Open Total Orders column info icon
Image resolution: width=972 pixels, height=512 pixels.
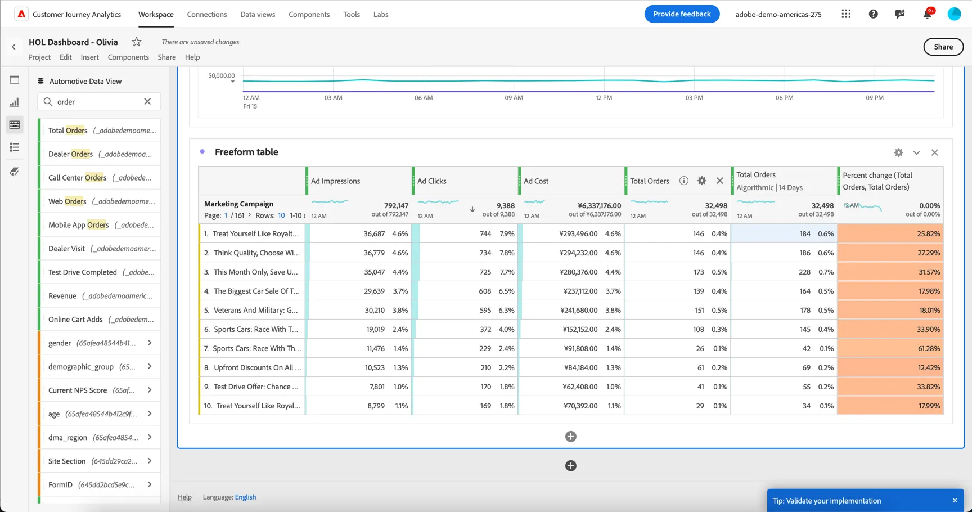(x=683, y=181)
